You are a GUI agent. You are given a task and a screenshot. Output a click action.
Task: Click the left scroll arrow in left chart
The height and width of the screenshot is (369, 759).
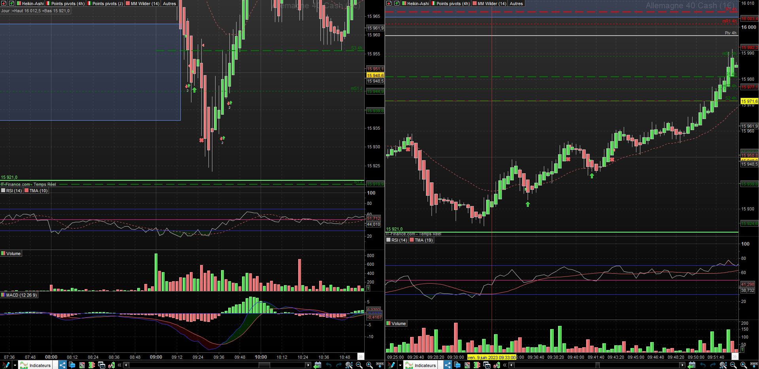tap(126, 365)
